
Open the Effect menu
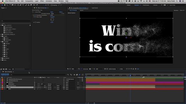42,1
